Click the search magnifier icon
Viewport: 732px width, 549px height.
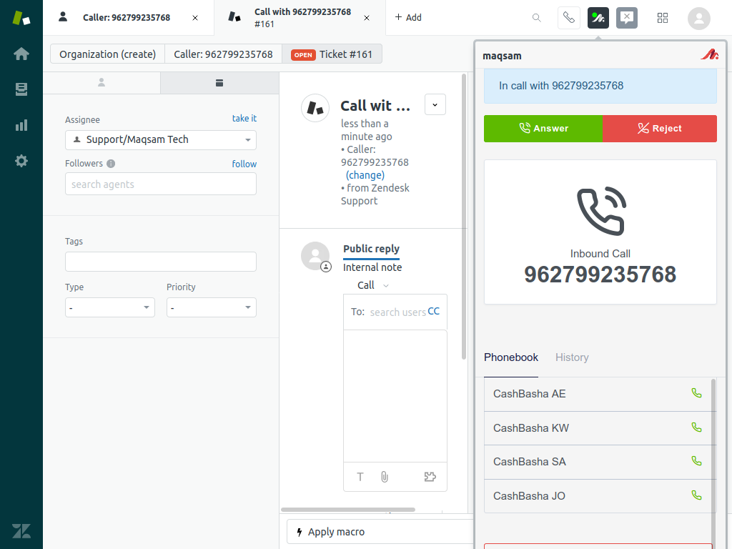coord(536,18)
